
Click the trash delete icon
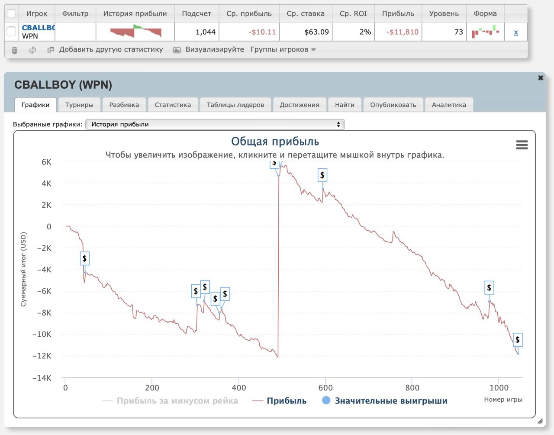point(14,50)
